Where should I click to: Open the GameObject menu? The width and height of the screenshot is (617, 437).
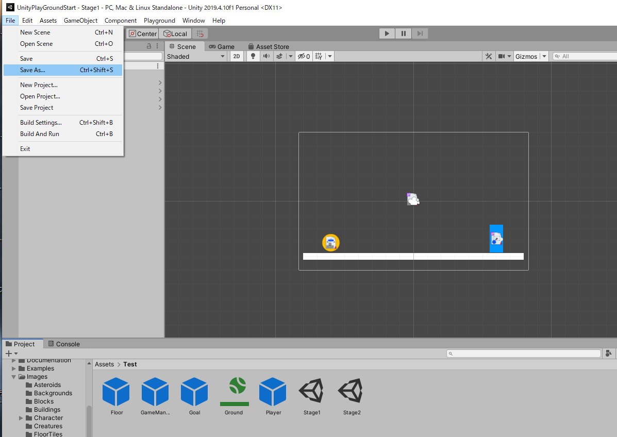(80, 21)
